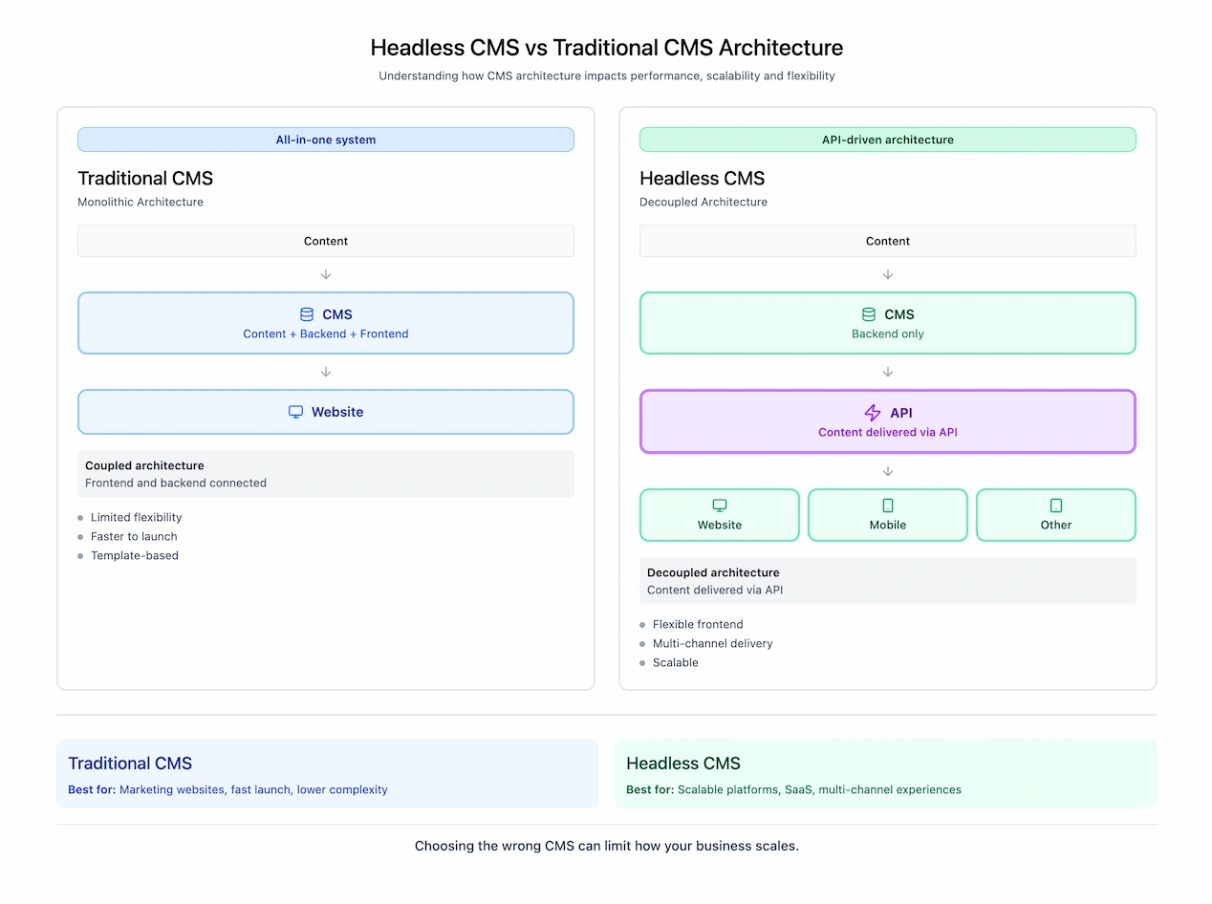Screen dimensions: 1212x904
Task: Click the green database icon in Headless CMS box
Action: (868, 313)
